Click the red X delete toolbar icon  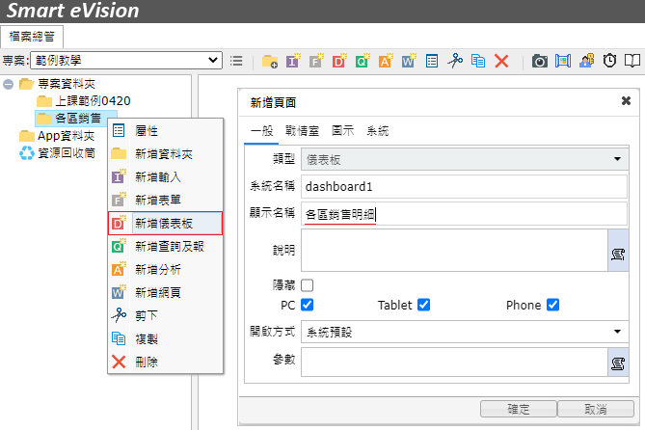pos(501,61)
